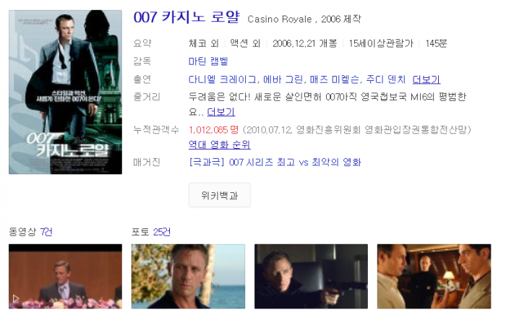
Task: Open actress 에바 그린 link
Action: (283, 79)
